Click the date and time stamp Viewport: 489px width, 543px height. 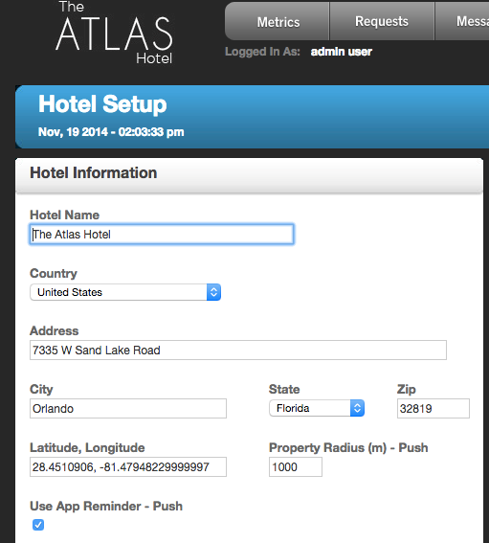pos(111,132)
